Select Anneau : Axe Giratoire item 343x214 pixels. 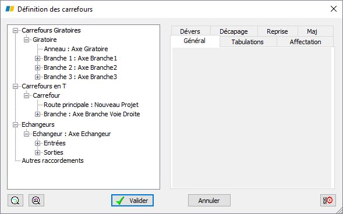click(x=76, y=49)
